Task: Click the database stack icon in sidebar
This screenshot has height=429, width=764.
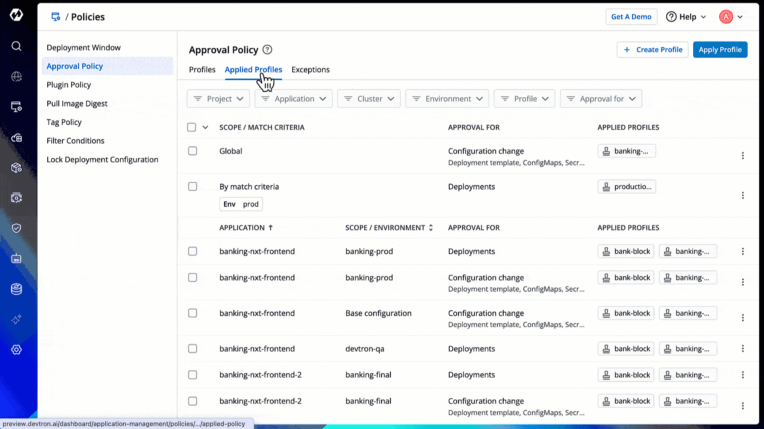Action: pos(16,289)
